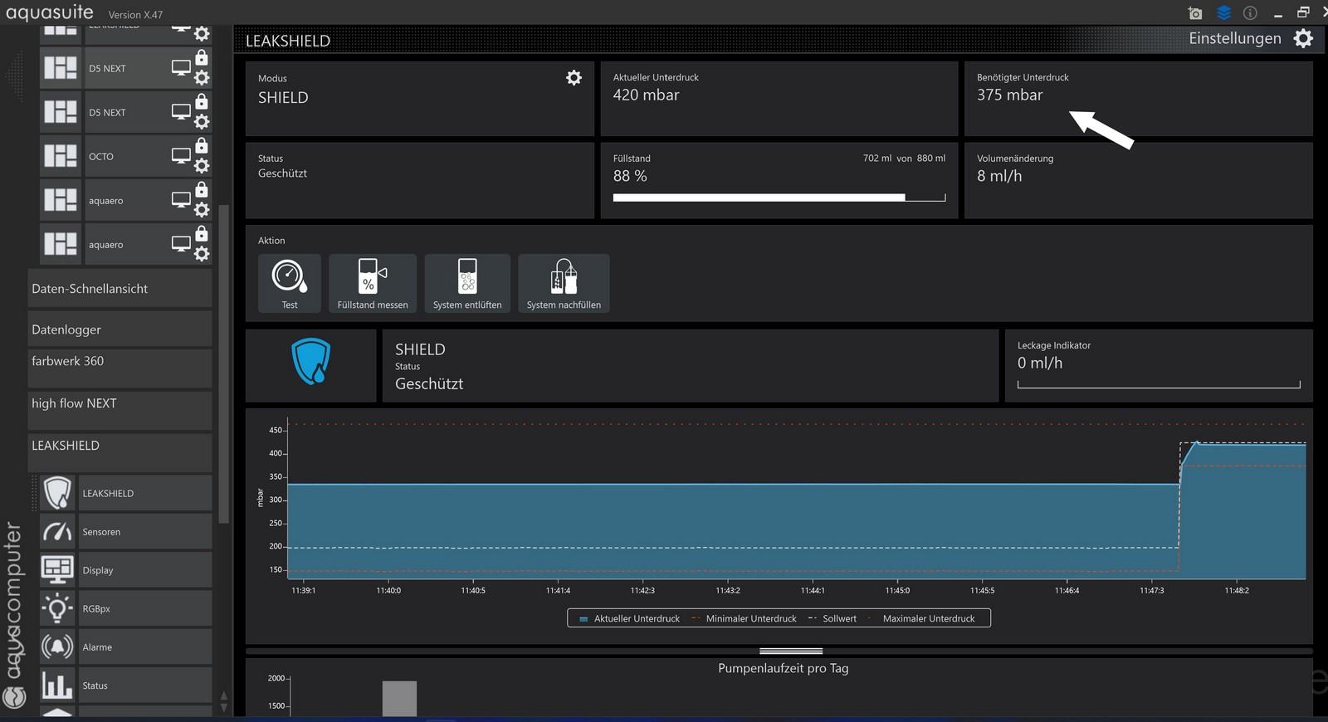Open the Modus SHIELD gear settings
The width and height of the screenshot is (1328, 722).
574,78
